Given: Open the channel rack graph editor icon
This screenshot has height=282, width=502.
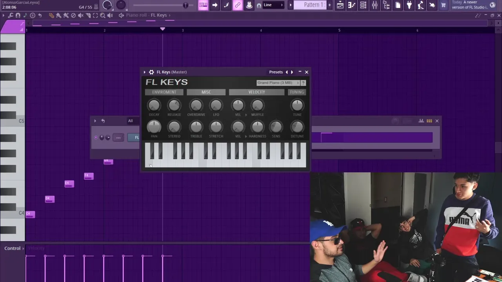Looking at the screenshot, I should 421,121.
